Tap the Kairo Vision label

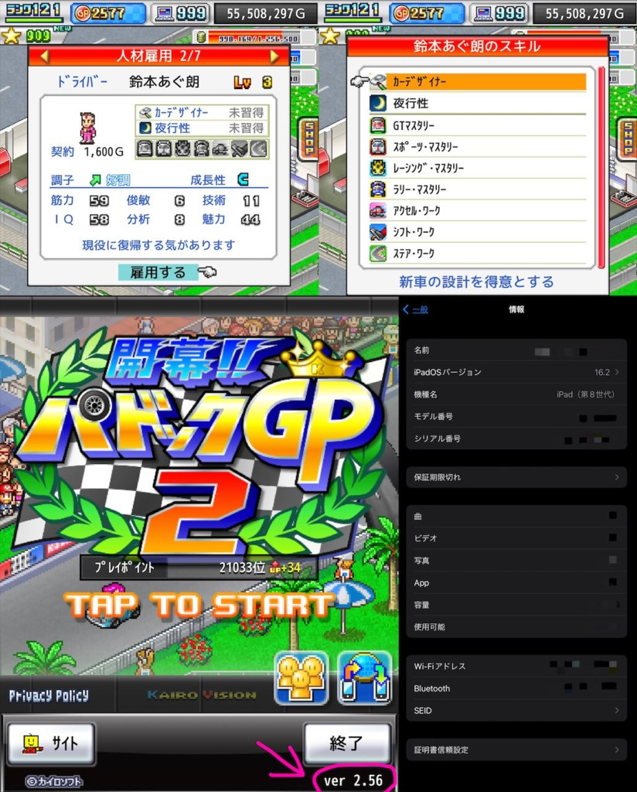point(202,695)
